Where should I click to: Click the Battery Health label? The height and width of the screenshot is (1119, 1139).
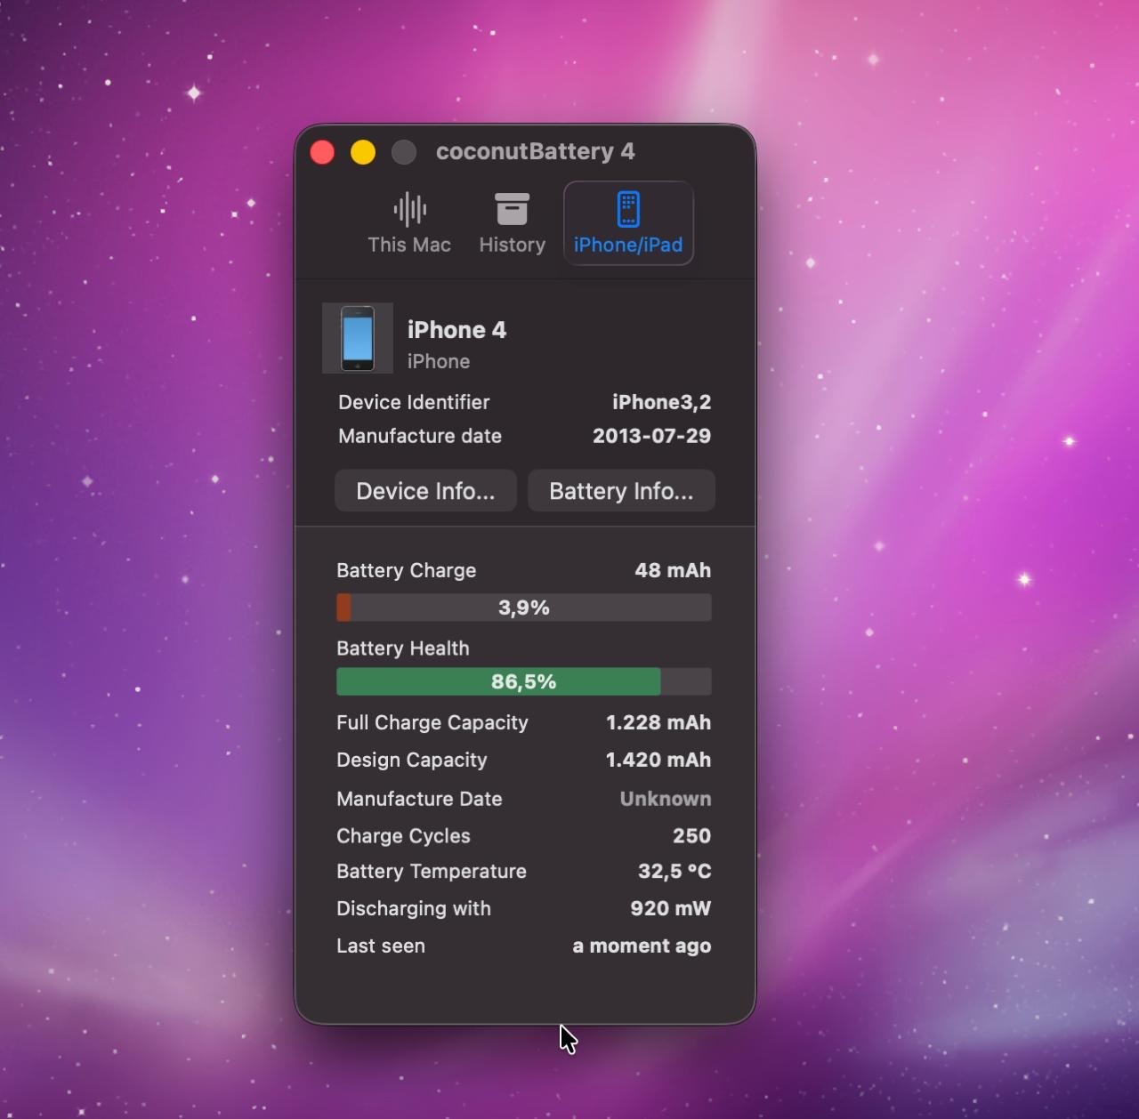403,648
